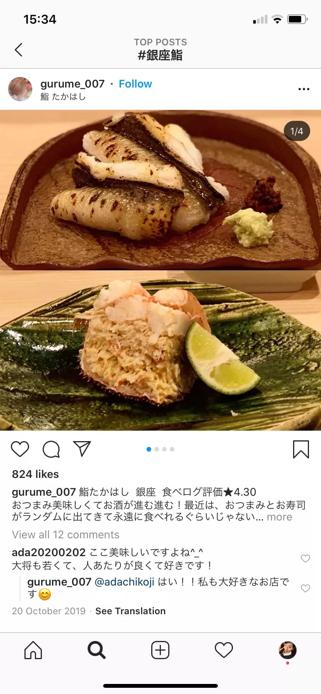Go back with the left chevron arrow

[x=18, y=50]
